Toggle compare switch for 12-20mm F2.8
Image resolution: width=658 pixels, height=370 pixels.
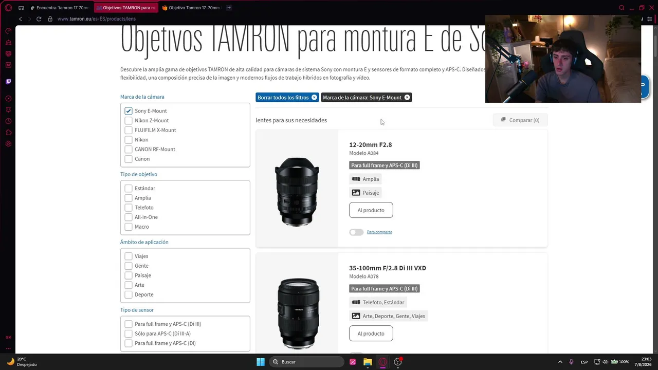pyautogui.click(x=356, y=232)
